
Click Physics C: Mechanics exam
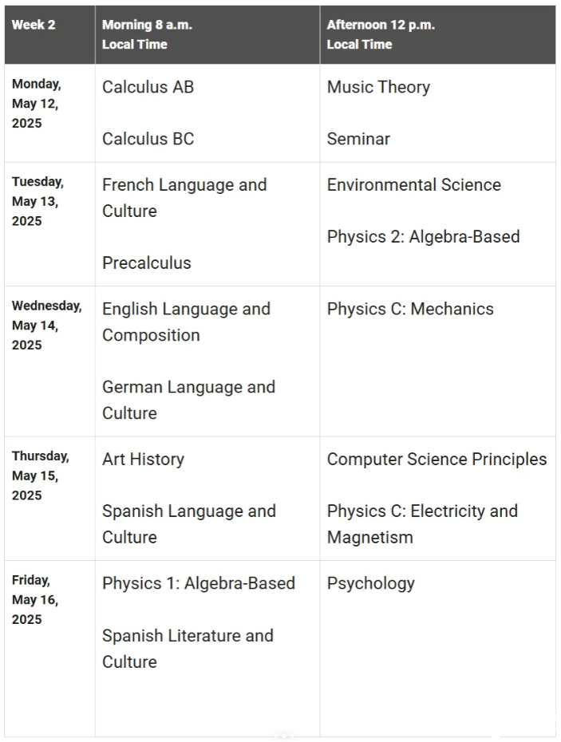pos(410,309)
